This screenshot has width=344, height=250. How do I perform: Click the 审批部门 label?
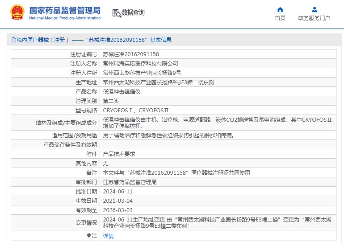(86, 182)
